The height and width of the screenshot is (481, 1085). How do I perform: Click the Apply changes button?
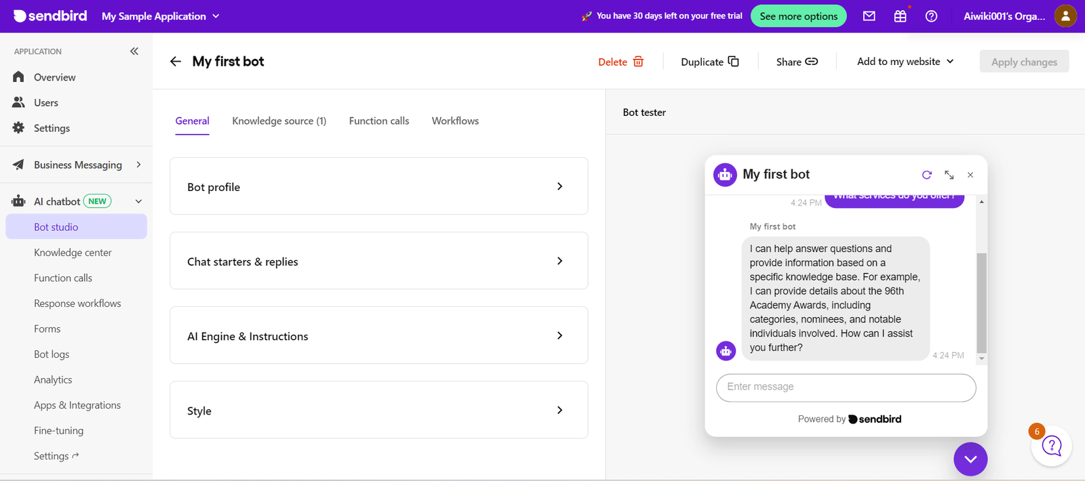click(1024, 62)
